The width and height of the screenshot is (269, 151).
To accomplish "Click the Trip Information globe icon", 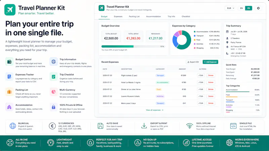I will 53,62.
